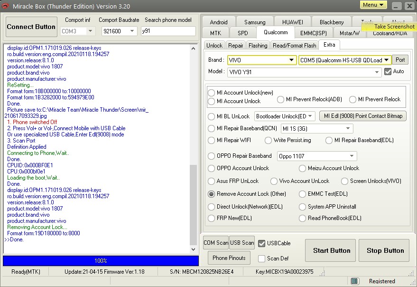Click the Miracle Box logo in title bar

(6, 6)
